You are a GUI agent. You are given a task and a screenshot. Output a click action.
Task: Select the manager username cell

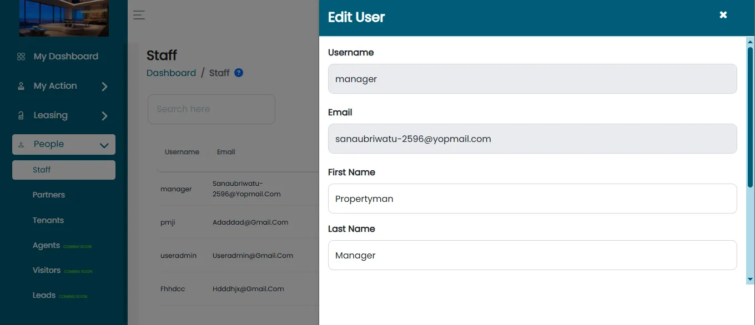(176, 189)
